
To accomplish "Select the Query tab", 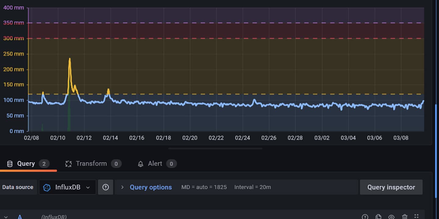I will (x=26, y=164).
